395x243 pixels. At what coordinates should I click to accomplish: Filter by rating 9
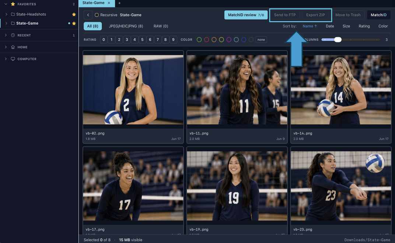point(173,39)
